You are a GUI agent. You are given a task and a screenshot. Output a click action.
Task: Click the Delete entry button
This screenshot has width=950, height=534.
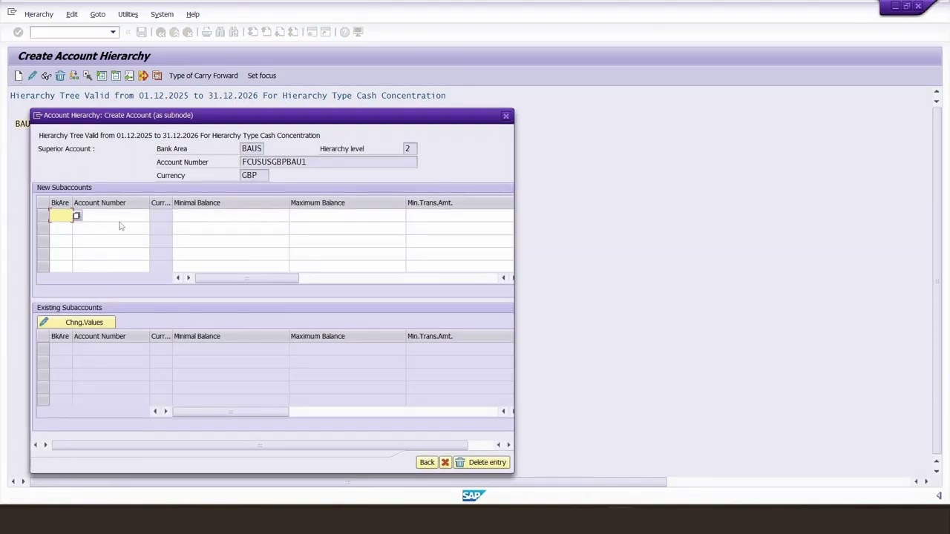tap(481, 462)
